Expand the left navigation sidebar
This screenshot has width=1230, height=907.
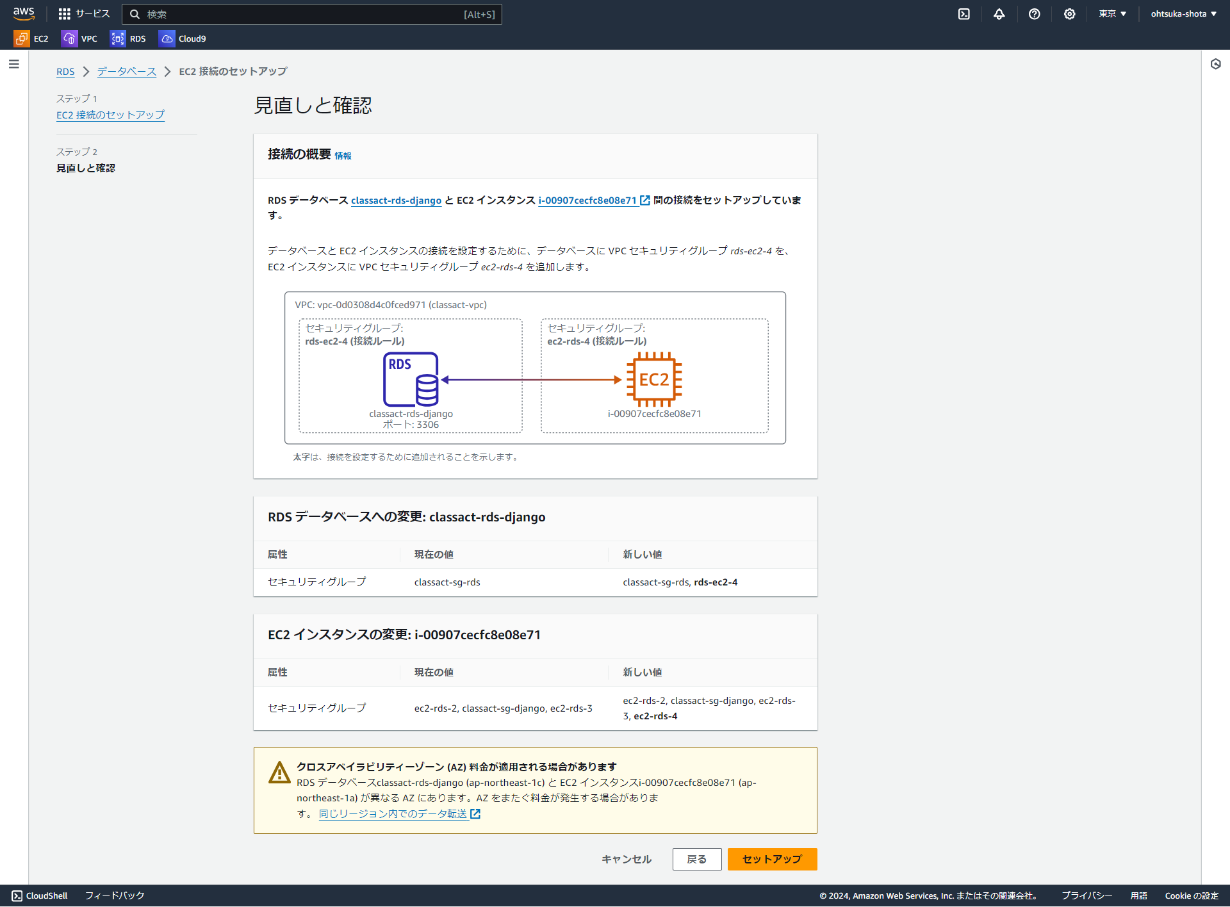[13, 63]
